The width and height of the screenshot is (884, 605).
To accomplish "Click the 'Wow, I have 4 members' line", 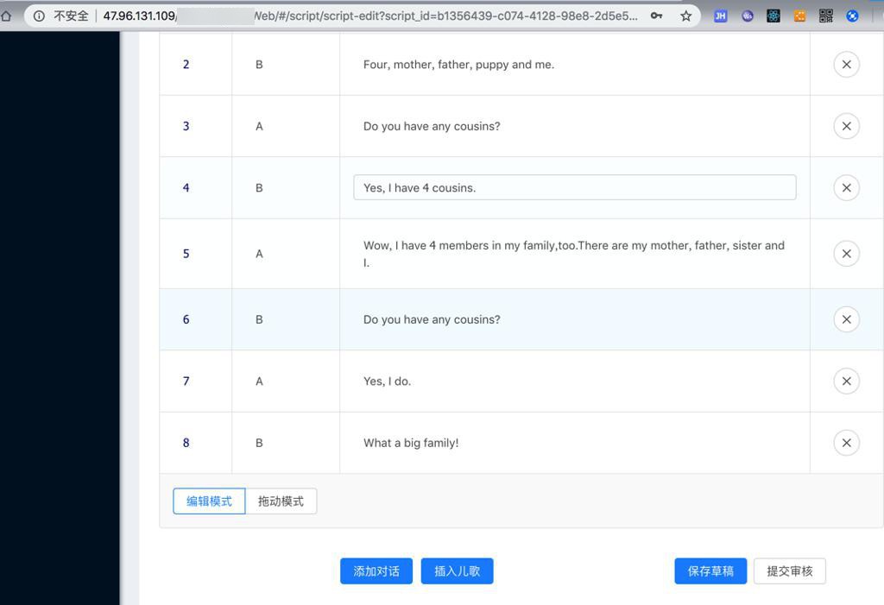I will coord(574,254).
